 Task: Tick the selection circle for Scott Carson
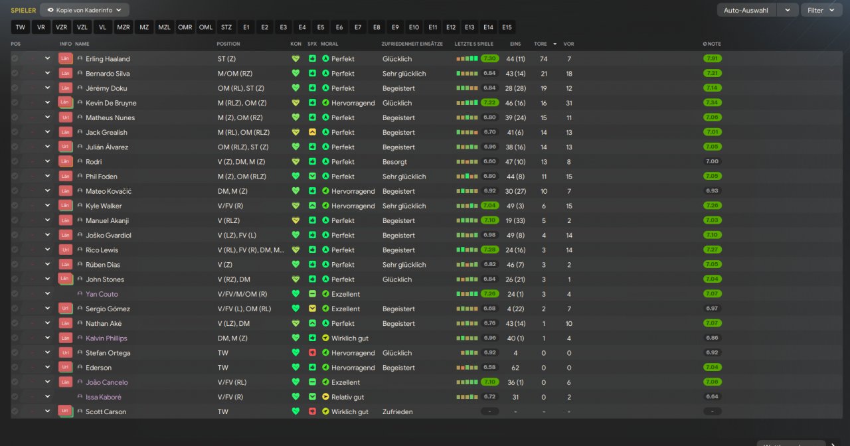(x=15, y=411)
